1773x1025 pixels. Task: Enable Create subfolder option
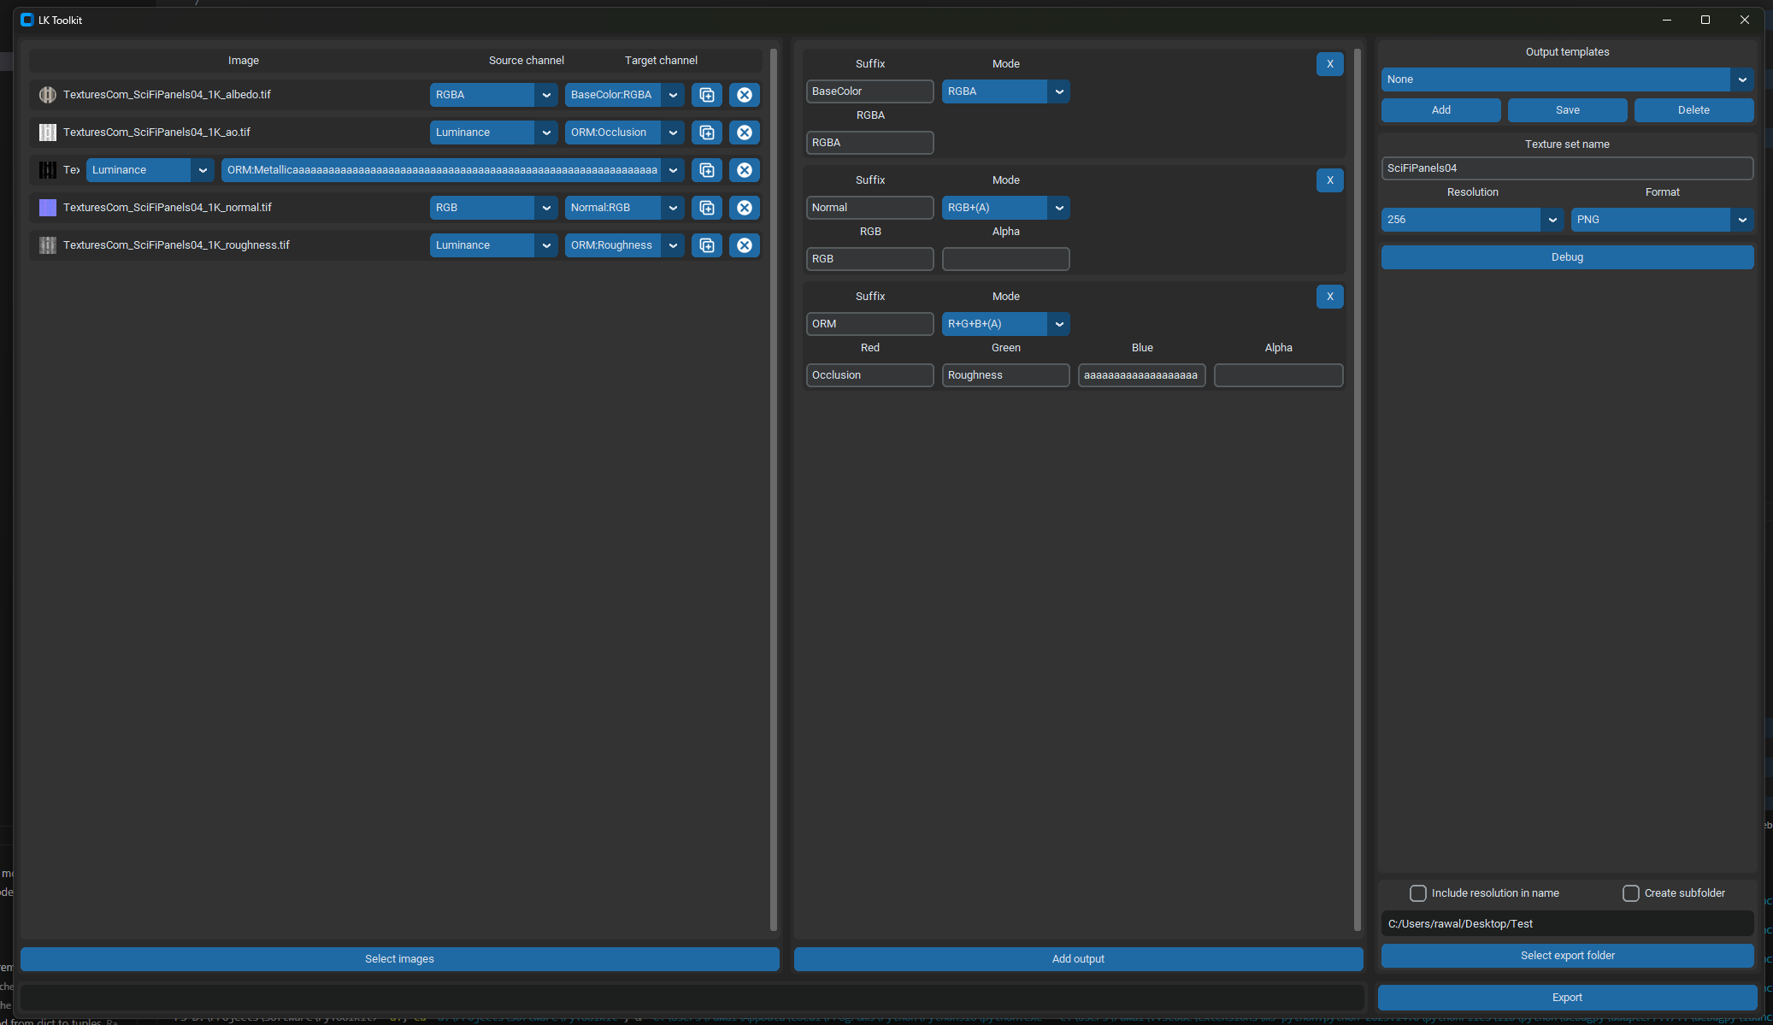1631,892
